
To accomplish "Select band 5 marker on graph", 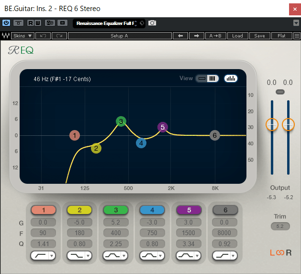I will click(x=163, y=127).
